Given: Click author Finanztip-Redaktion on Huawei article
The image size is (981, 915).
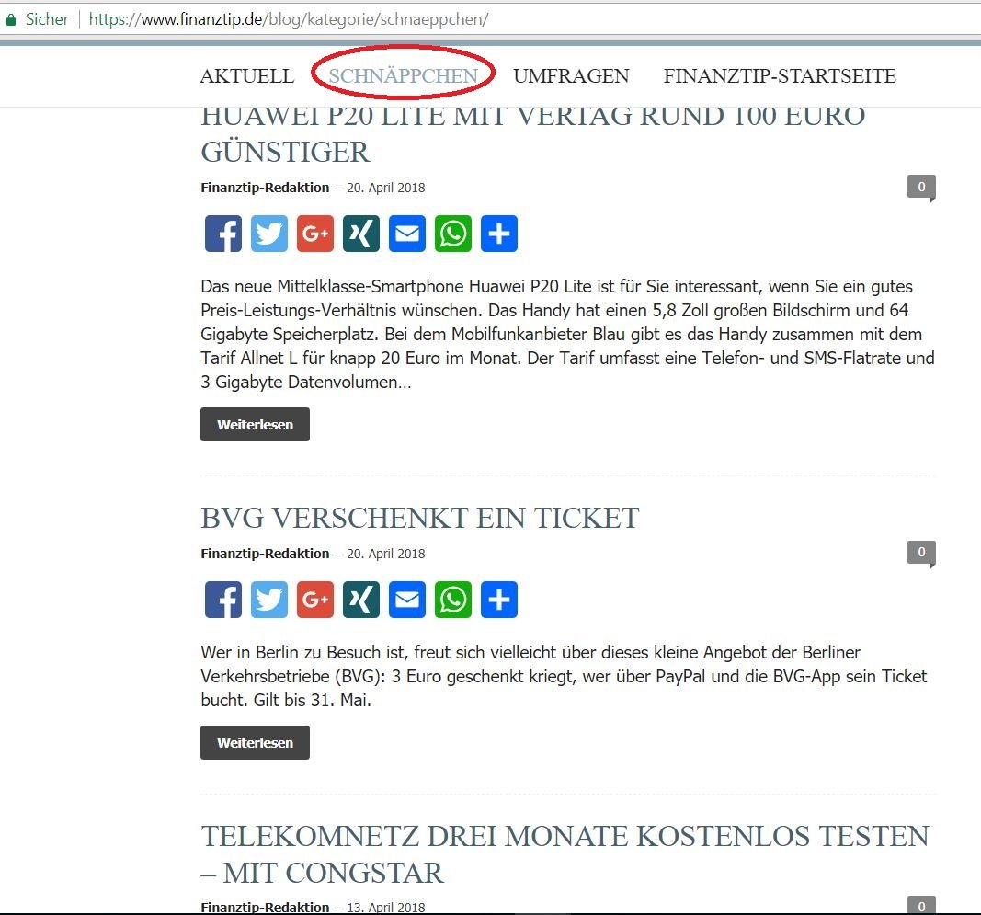Looking at the screenshot, I should click(x=266, y=188).
